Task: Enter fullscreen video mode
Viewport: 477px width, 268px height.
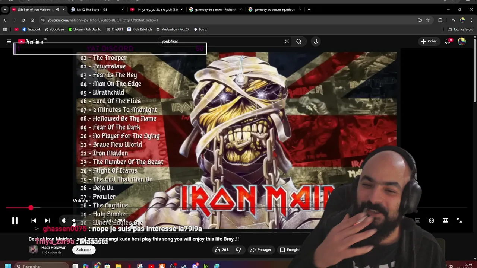Action: (x=459, y=221)
